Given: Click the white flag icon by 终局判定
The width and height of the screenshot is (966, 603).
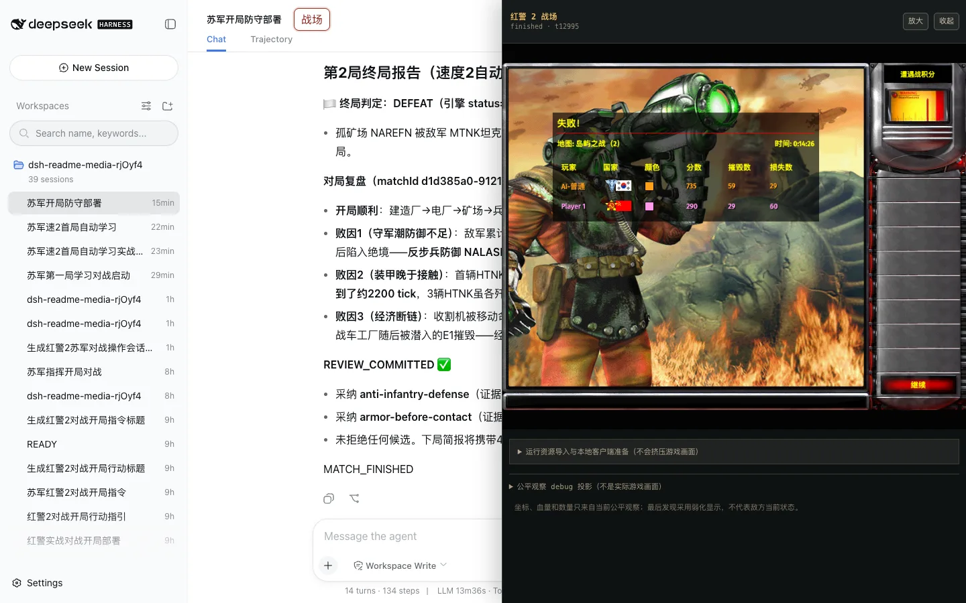Looking at the screenshot, I should 329,104.
